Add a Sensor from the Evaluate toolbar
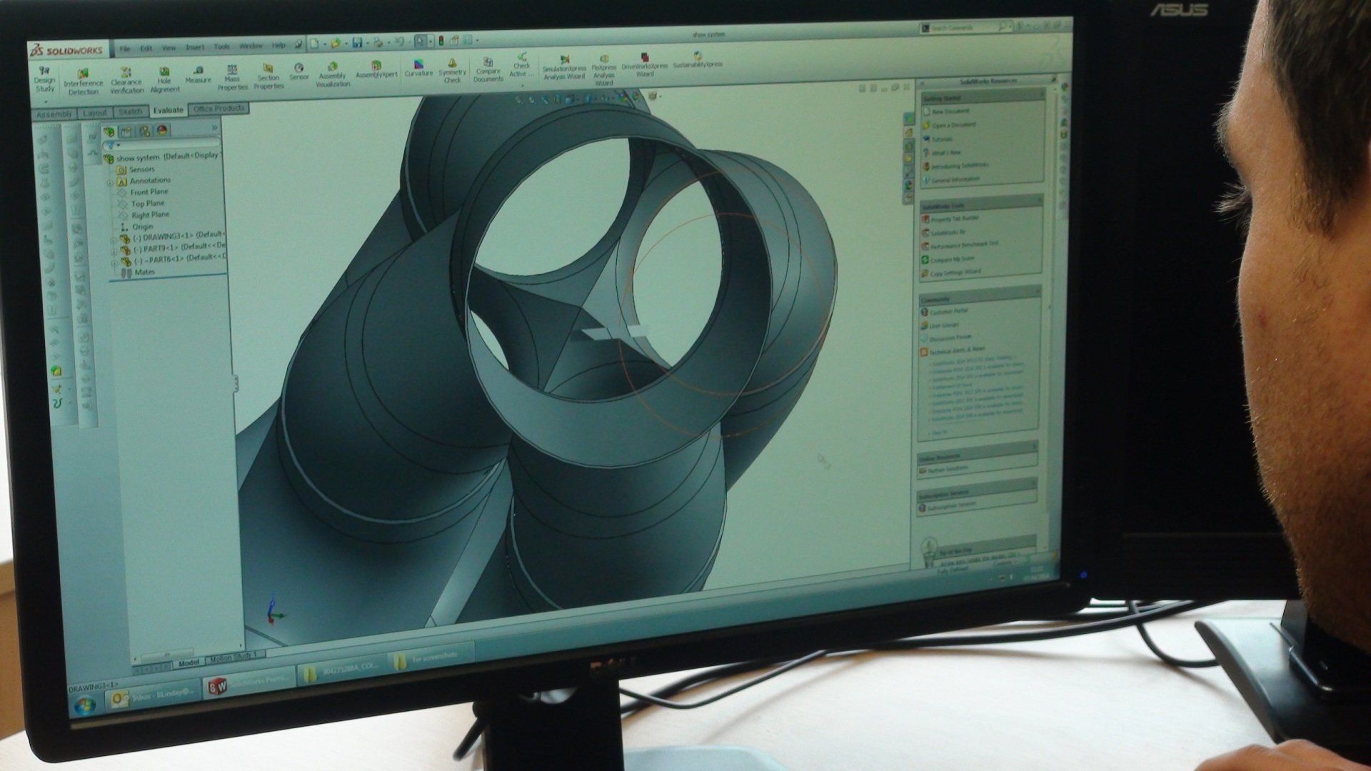Viewport: 1371px width, 771px height. tap(298, 72)
